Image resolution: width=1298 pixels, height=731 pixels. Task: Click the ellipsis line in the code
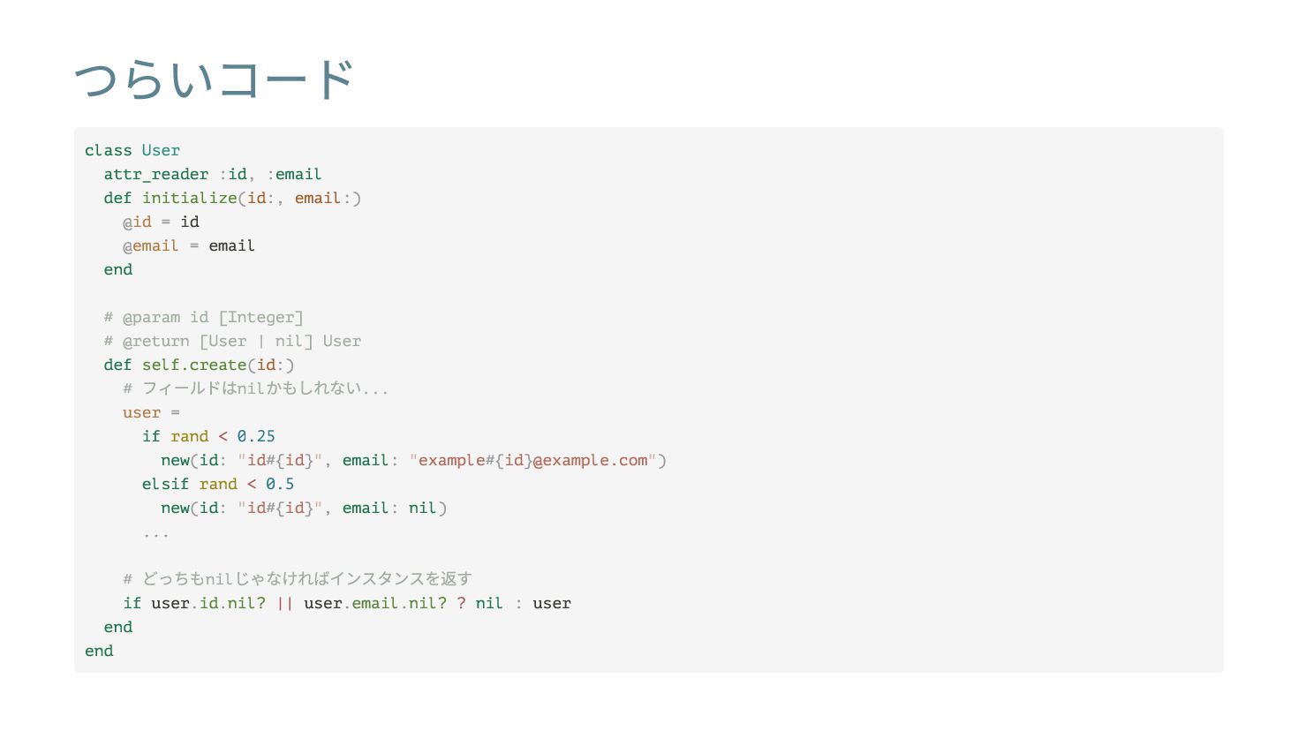[155, 533]
